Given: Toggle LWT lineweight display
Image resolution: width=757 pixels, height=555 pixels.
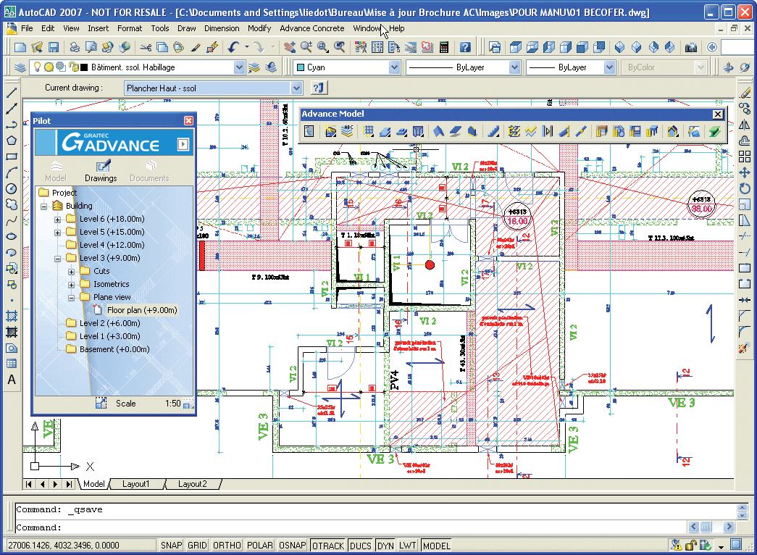Looking at the screenshot, I should coord(407,546).
